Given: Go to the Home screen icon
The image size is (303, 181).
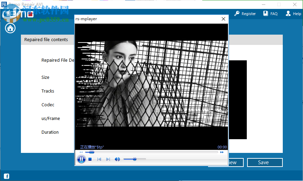Looking at the screenshot, I should 10,28.
